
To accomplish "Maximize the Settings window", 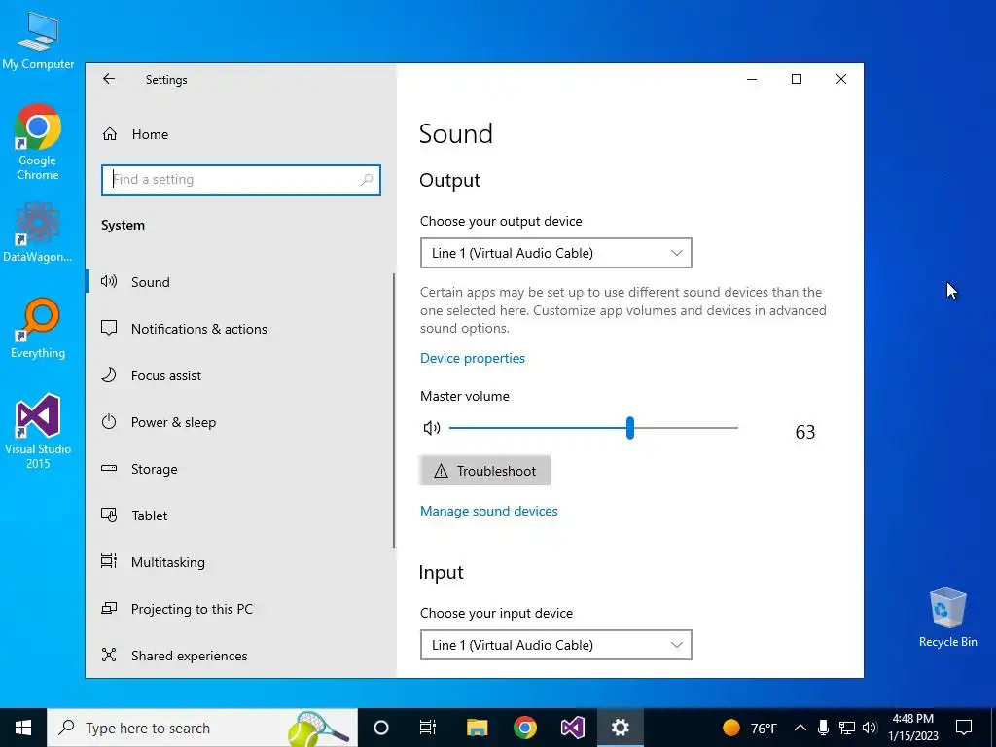I will [x=797, y=79].
